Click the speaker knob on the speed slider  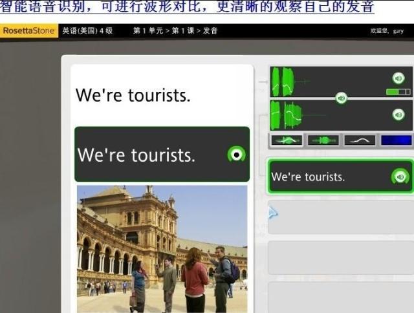[341, 98]
